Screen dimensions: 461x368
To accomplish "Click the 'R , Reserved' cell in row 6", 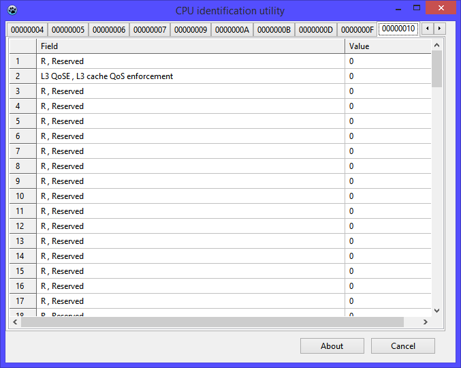I will pos(191,136).
